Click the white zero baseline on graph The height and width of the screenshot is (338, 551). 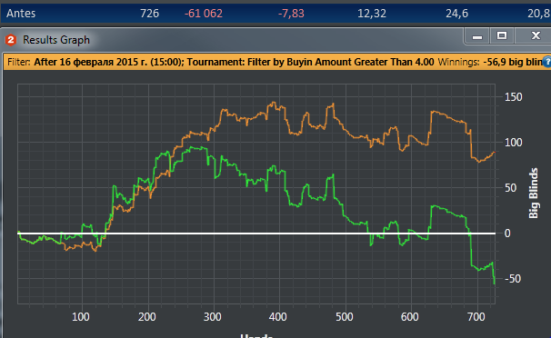click(256, 233)
